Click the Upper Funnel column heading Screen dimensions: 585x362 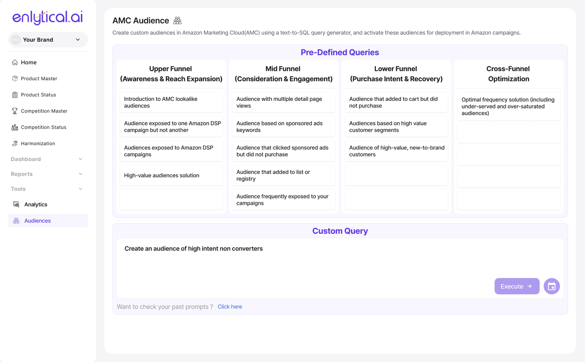click(171, 74)
